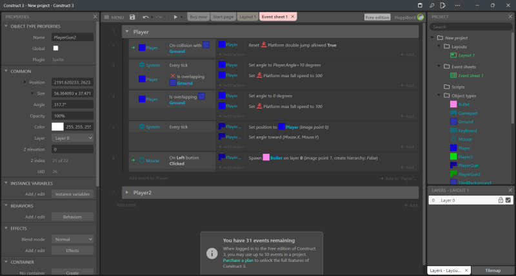Open the FloppiBord account avatar

pos(421,17)
